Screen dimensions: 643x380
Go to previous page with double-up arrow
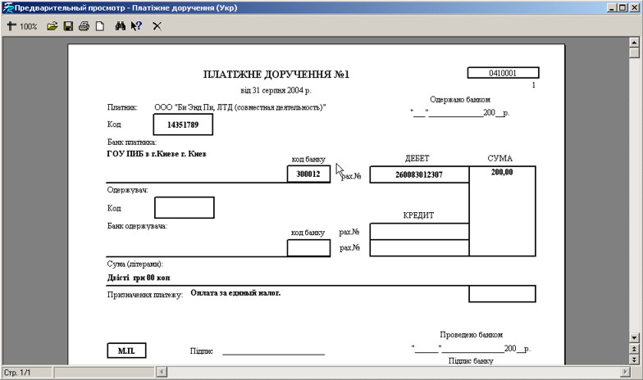click(634, 349)
